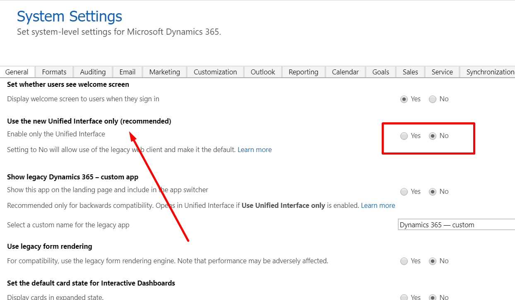Open the Reporting tab
Image resolution: width=515 pixels, height=300 pixels.
pyautogui.click(x=303, y=72)
